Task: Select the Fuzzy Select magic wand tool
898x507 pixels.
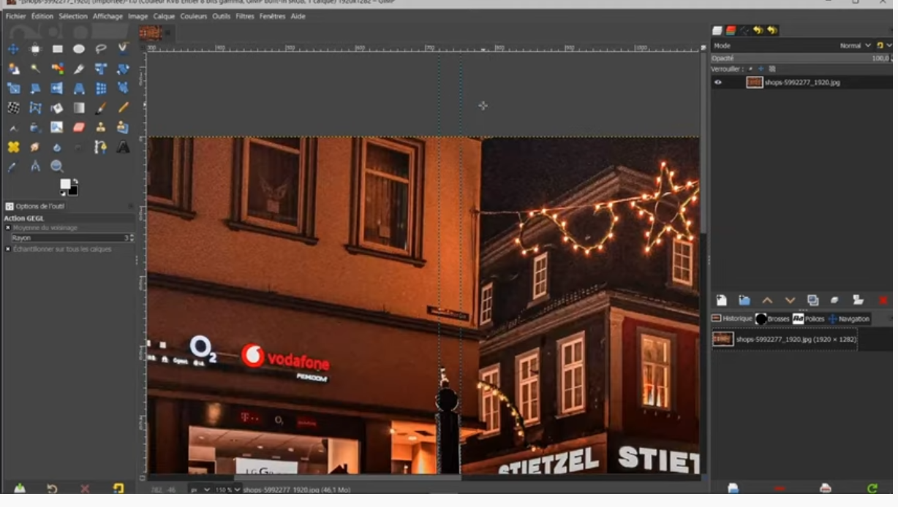Action: coord(35,69)
